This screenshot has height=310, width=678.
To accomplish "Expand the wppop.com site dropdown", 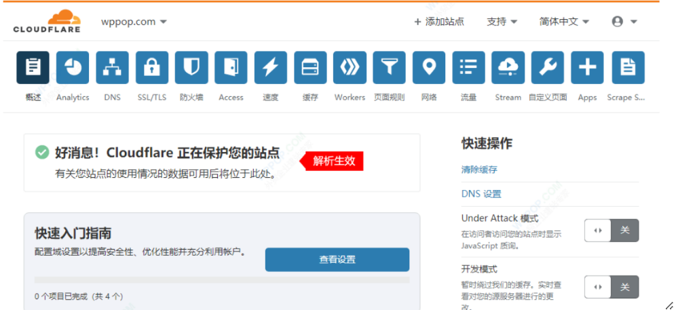I will (134, 22).
